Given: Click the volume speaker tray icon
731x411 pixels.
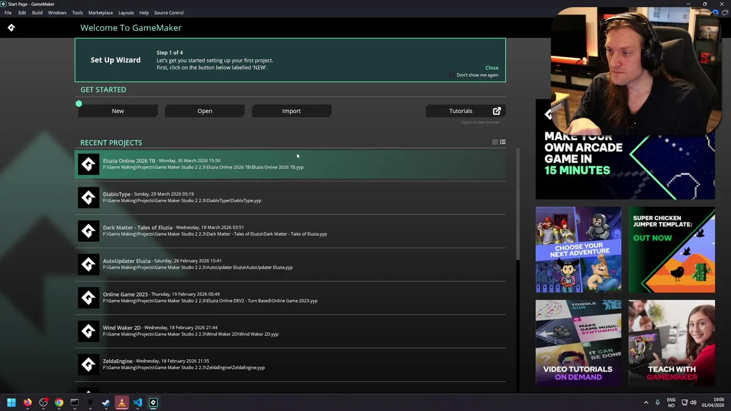Looking at the screenshot, I should [x=693, y=402].
